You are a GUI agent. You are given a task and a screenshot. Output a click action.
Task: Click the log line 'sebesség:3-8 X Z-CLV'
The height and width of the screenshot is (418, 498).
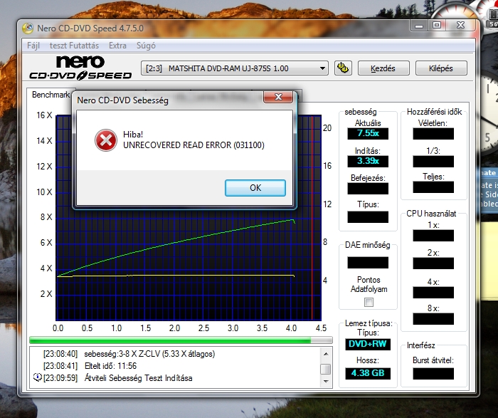pos(149,354)
